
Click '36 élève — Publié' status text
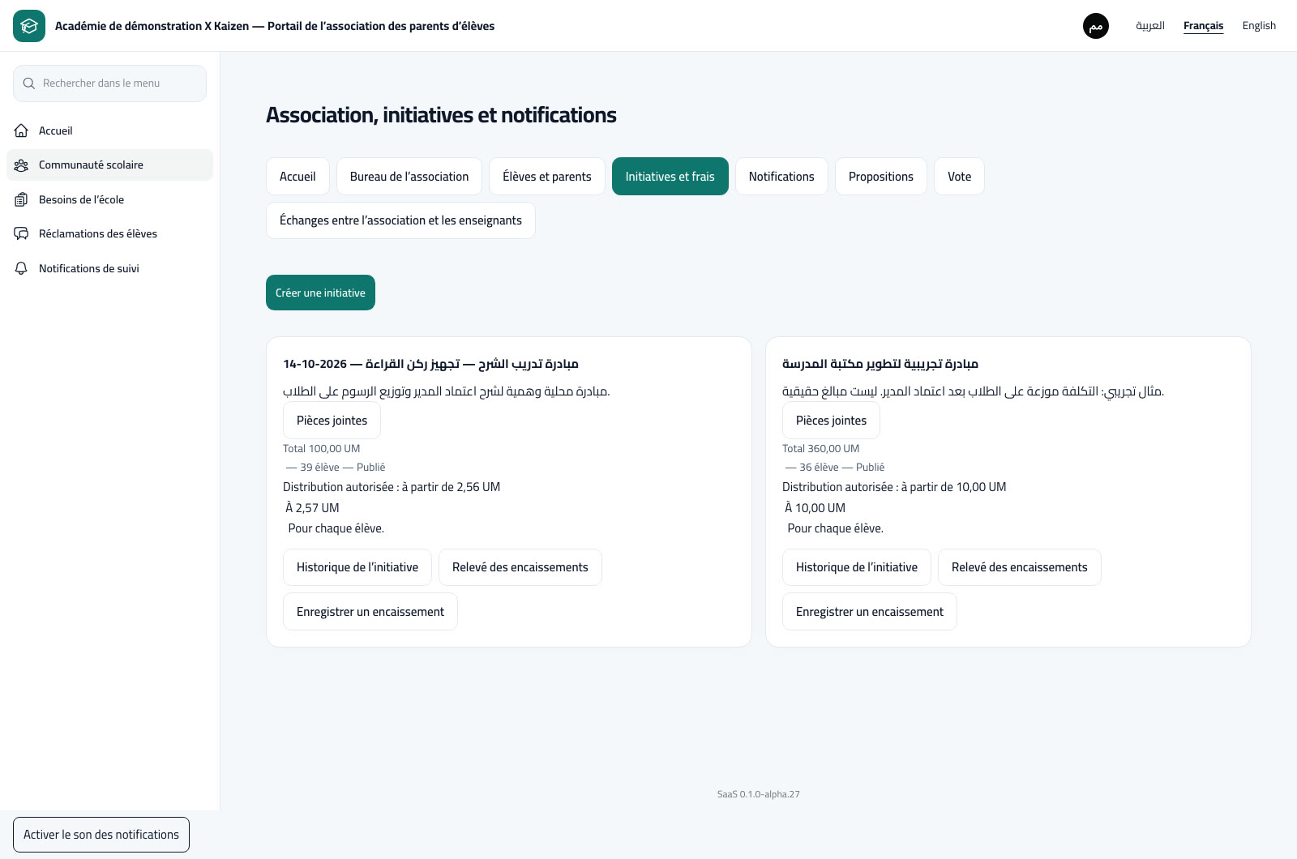(835, 468)
